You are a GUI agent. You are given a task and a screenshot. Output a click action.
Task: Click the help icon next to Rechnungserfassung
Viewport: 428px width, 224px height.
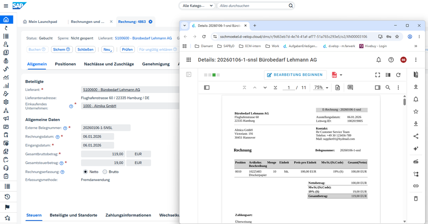[x=63, y=172]
